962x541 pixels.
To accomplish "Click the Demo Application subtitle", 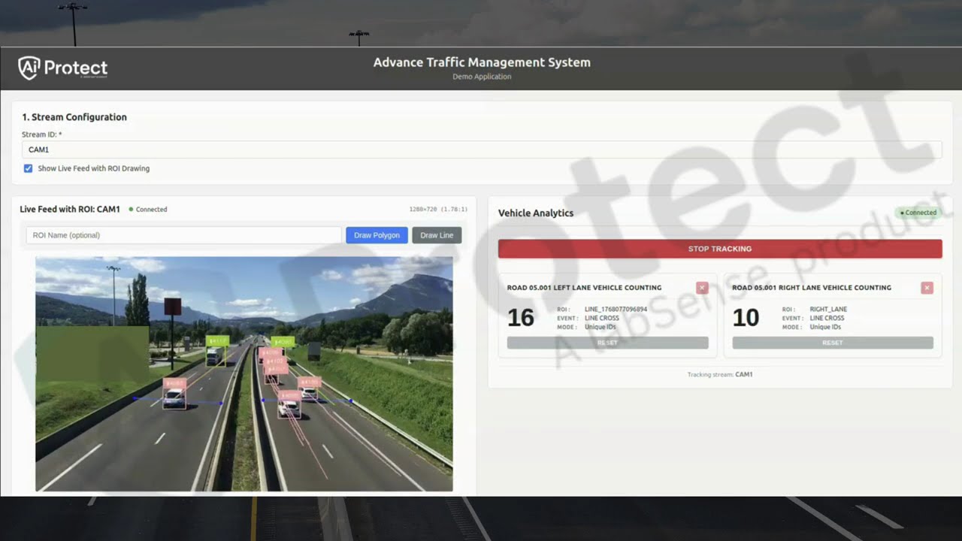I will tap(482, 77).
